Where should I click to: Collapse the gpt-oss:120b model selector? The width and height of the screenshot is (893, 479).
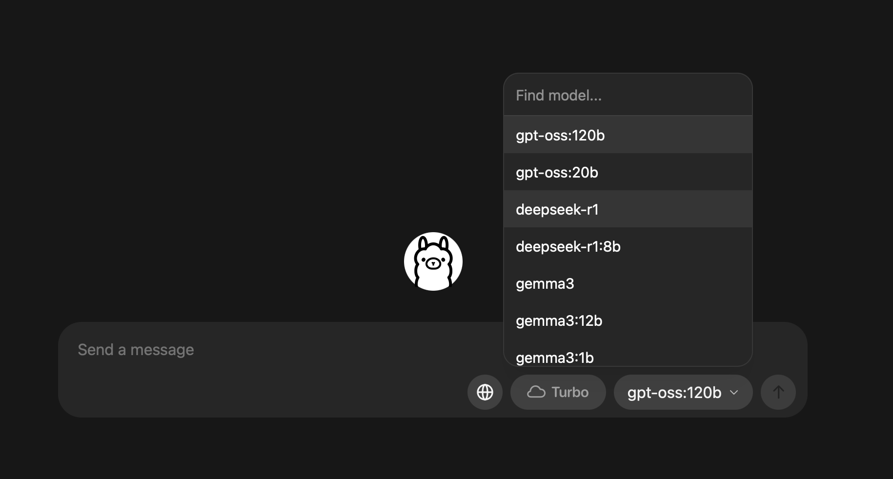click(683, 392)
